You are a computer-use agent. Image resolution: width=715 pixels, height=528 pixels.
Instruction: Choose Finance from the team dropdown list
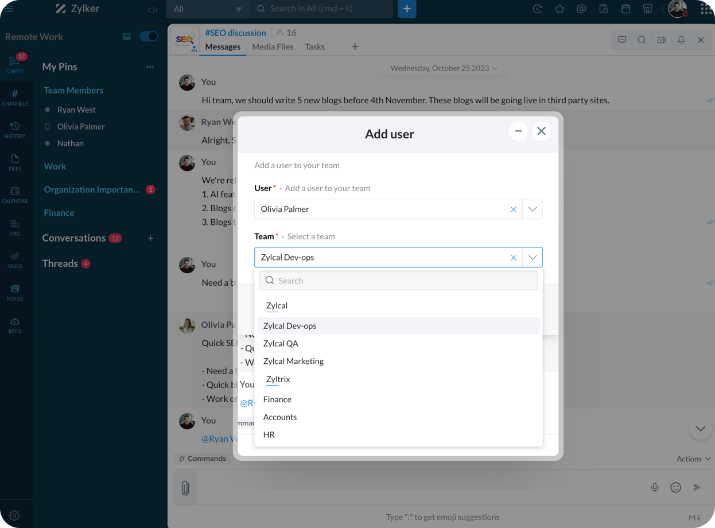(x=398, y=399)
